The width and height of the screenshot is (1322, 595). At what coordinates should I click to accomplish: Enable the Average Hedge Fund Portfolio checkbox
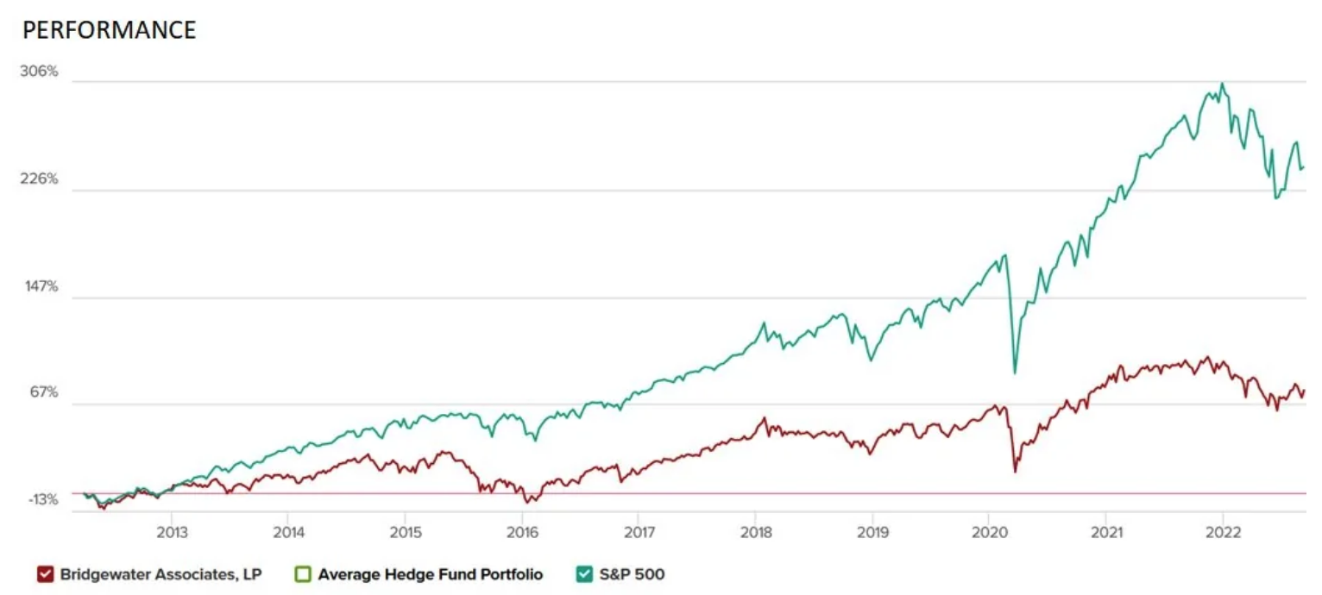[x=303, y=574]
